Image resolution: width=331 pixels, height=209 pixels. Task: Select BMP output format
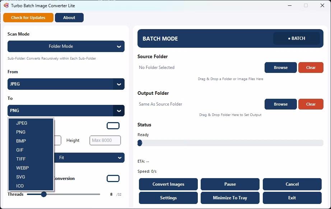click(x=31, y=141)
